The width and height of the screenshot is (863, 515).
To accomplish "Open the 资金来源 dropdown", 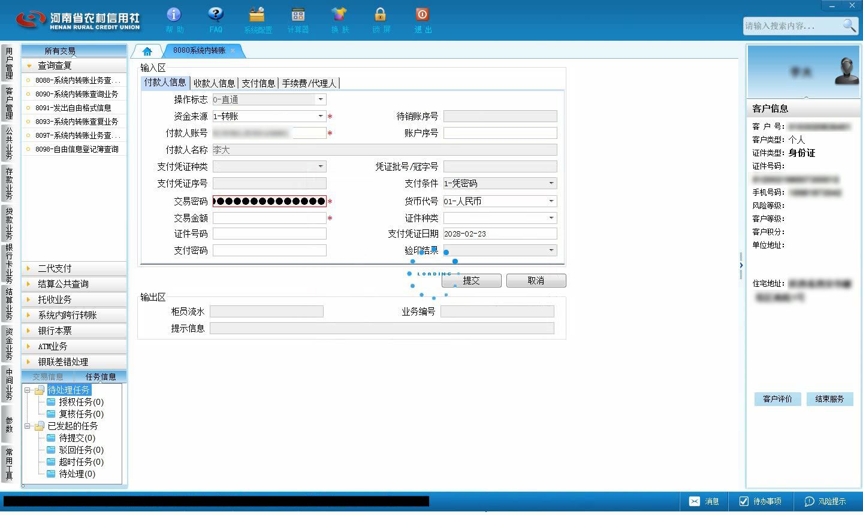I will click(321, 116).
